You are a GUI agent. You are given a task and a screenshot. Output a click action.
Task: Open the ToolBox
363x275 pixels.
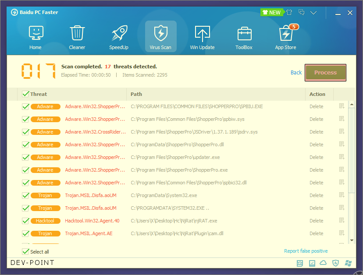(244, 37)
